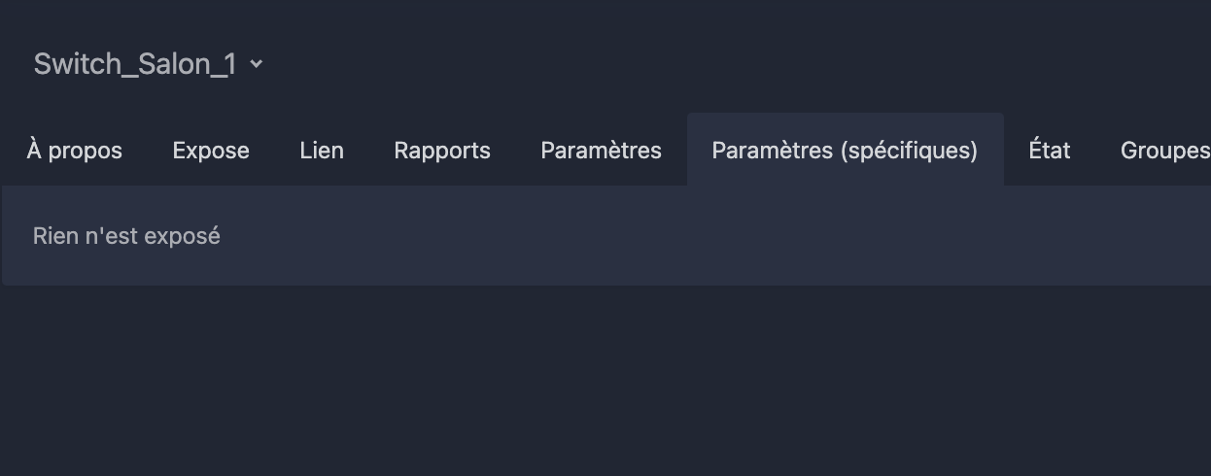
Task: Show exposed features via Expose
Action: 211,151
